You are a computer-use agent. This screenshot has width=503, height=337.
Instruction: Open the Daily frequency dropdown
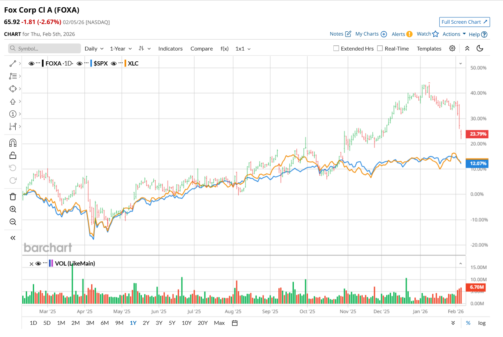[x=94, y=49]
